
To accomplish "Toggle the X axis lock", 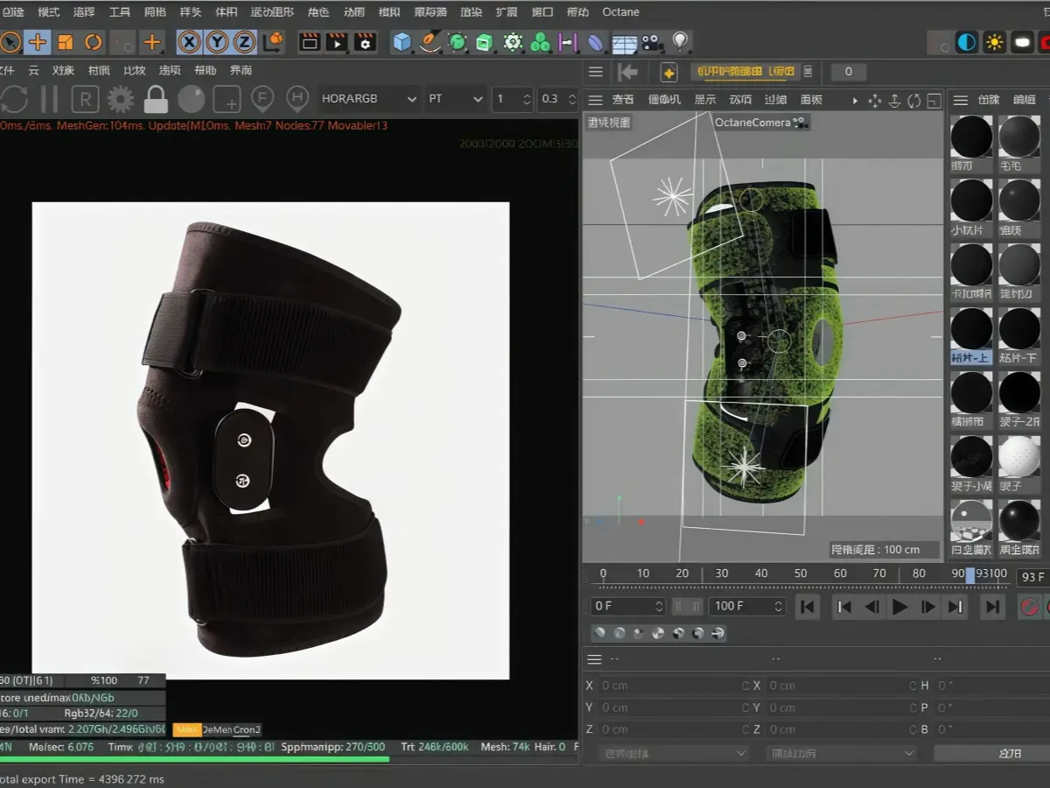I will [x=189, y=42].
